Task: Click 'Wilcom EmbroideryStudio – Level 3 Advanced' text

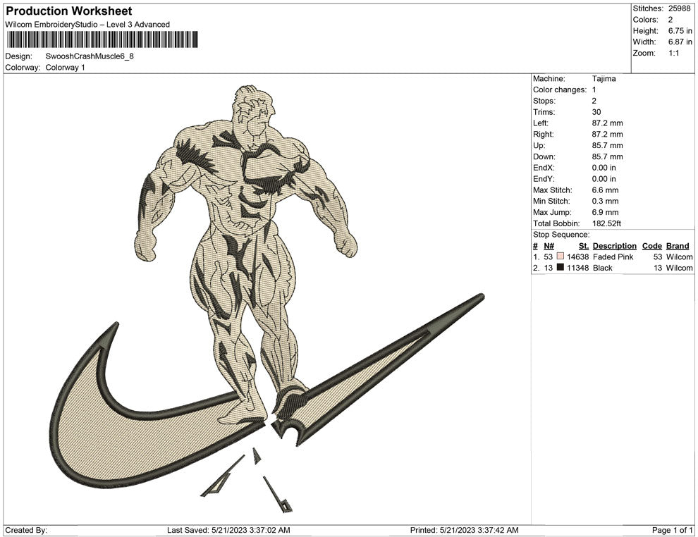Action: [x=87, y=25]
